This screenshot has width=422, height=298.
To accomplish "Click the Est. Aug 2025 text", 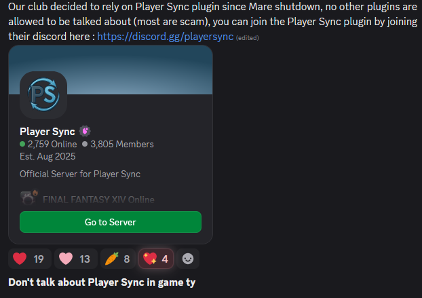I will [47, 156].
